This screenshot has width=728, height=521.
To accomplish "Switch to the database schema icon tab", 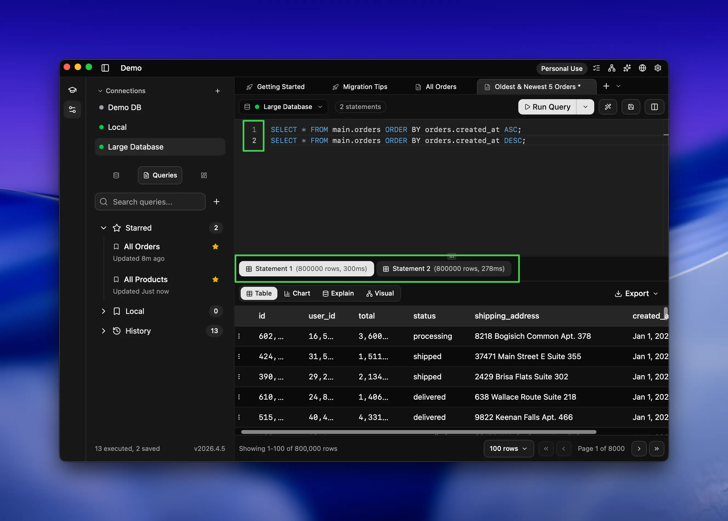I will [x=116, y=175].
